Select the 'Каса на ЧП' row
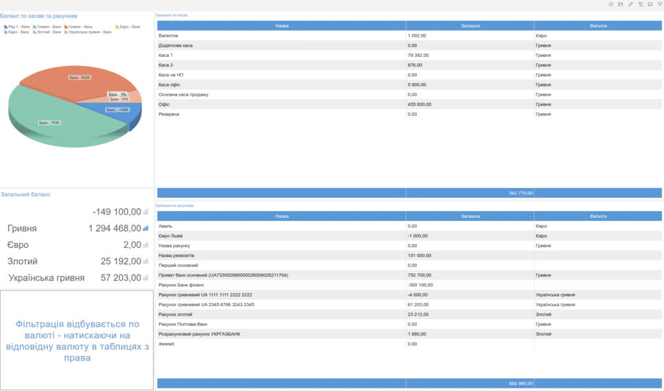 [x=410, y=75]
